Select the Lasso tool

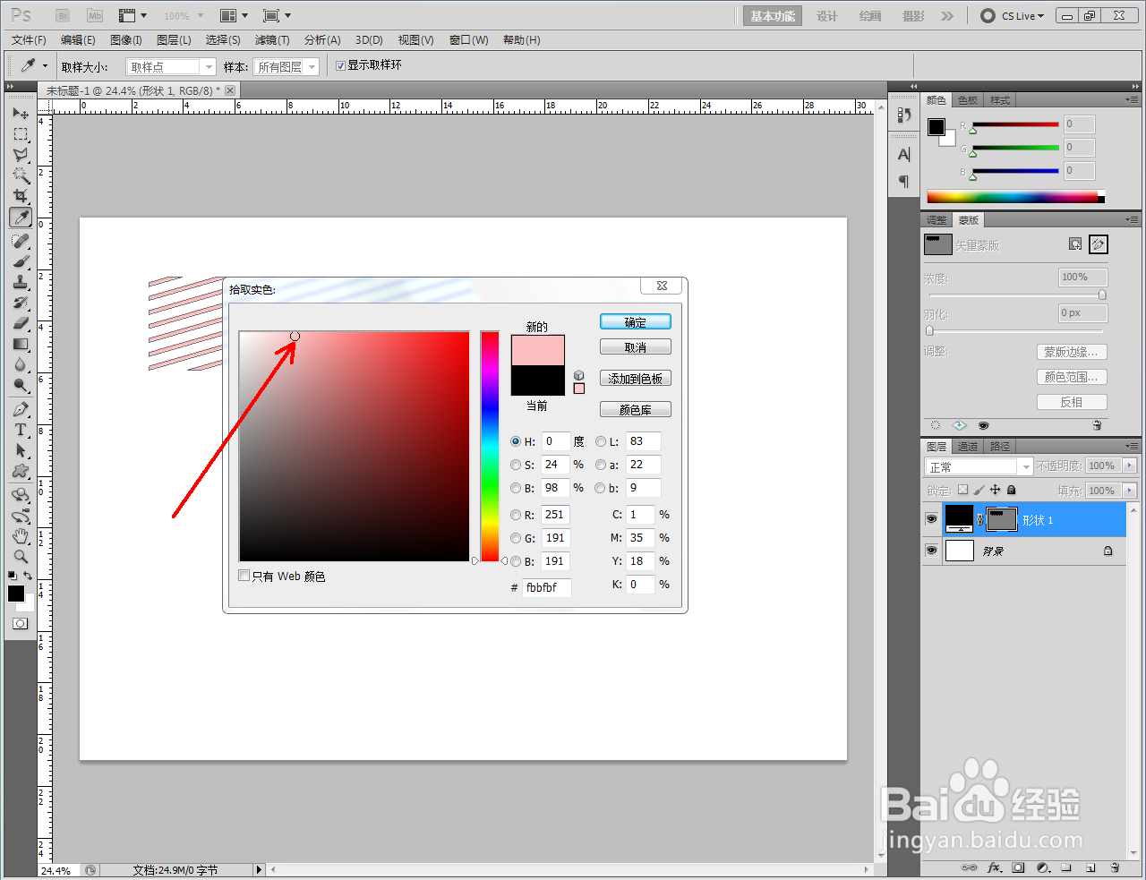point(21,155)
